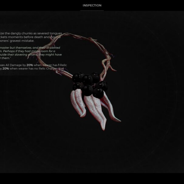Click text 'ckets moments before death and bound'
The image size is (184, 184).
[x=30, y=37]
